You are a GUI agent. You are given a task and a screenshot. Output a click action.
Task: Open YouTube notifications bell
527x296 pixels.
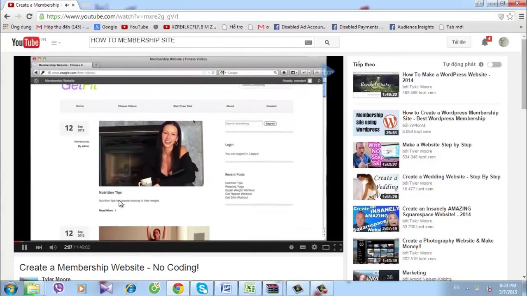485,42
